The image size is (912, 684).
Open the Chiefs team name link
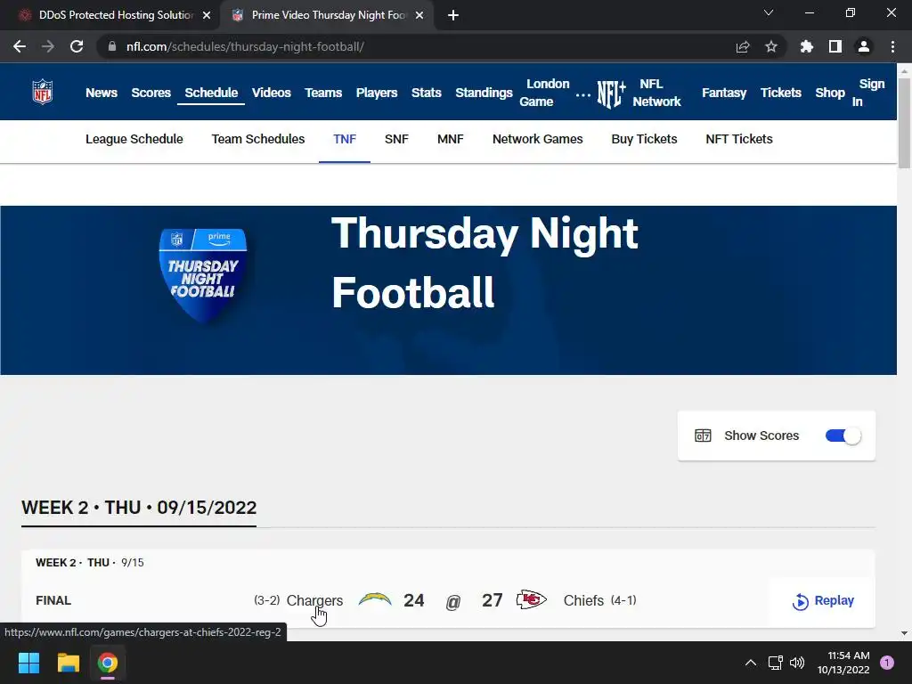coord(583,600)
